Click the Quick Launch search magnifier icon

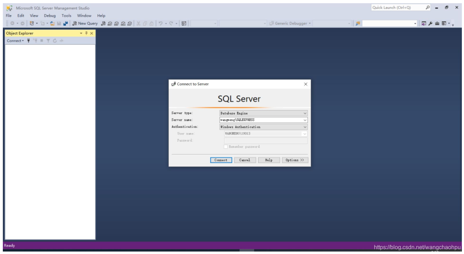pyautogui.click(x=427, y=7)
